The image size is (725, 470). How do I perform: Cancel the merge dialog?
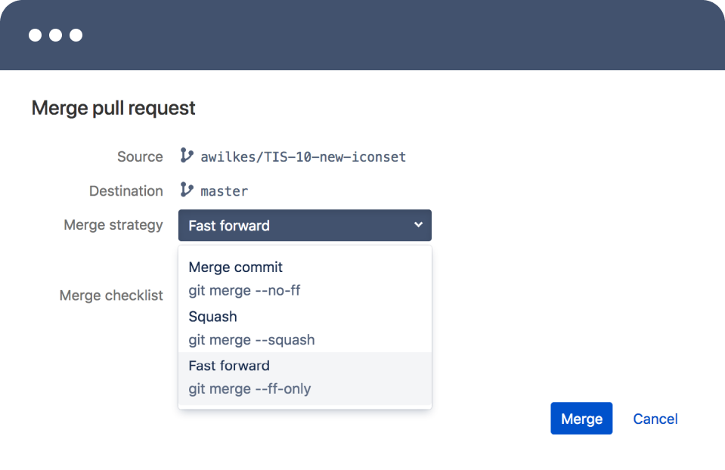click(x=655, y=419)
